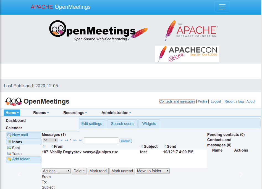Image resolution: width=262 pixels, height=189 pixels.
Task: Click the Add folder icon
Action: pos(9,159)
